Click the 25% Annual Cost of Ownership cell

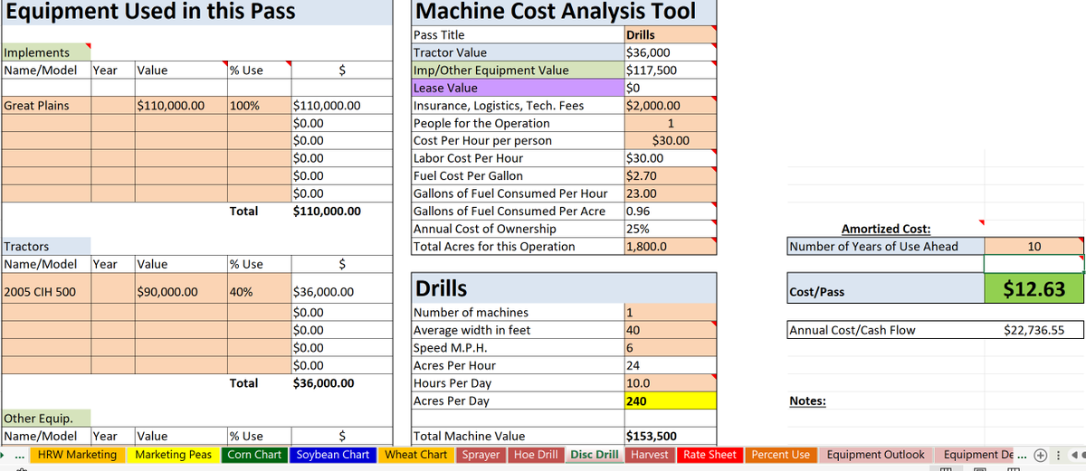click(670, 229)
